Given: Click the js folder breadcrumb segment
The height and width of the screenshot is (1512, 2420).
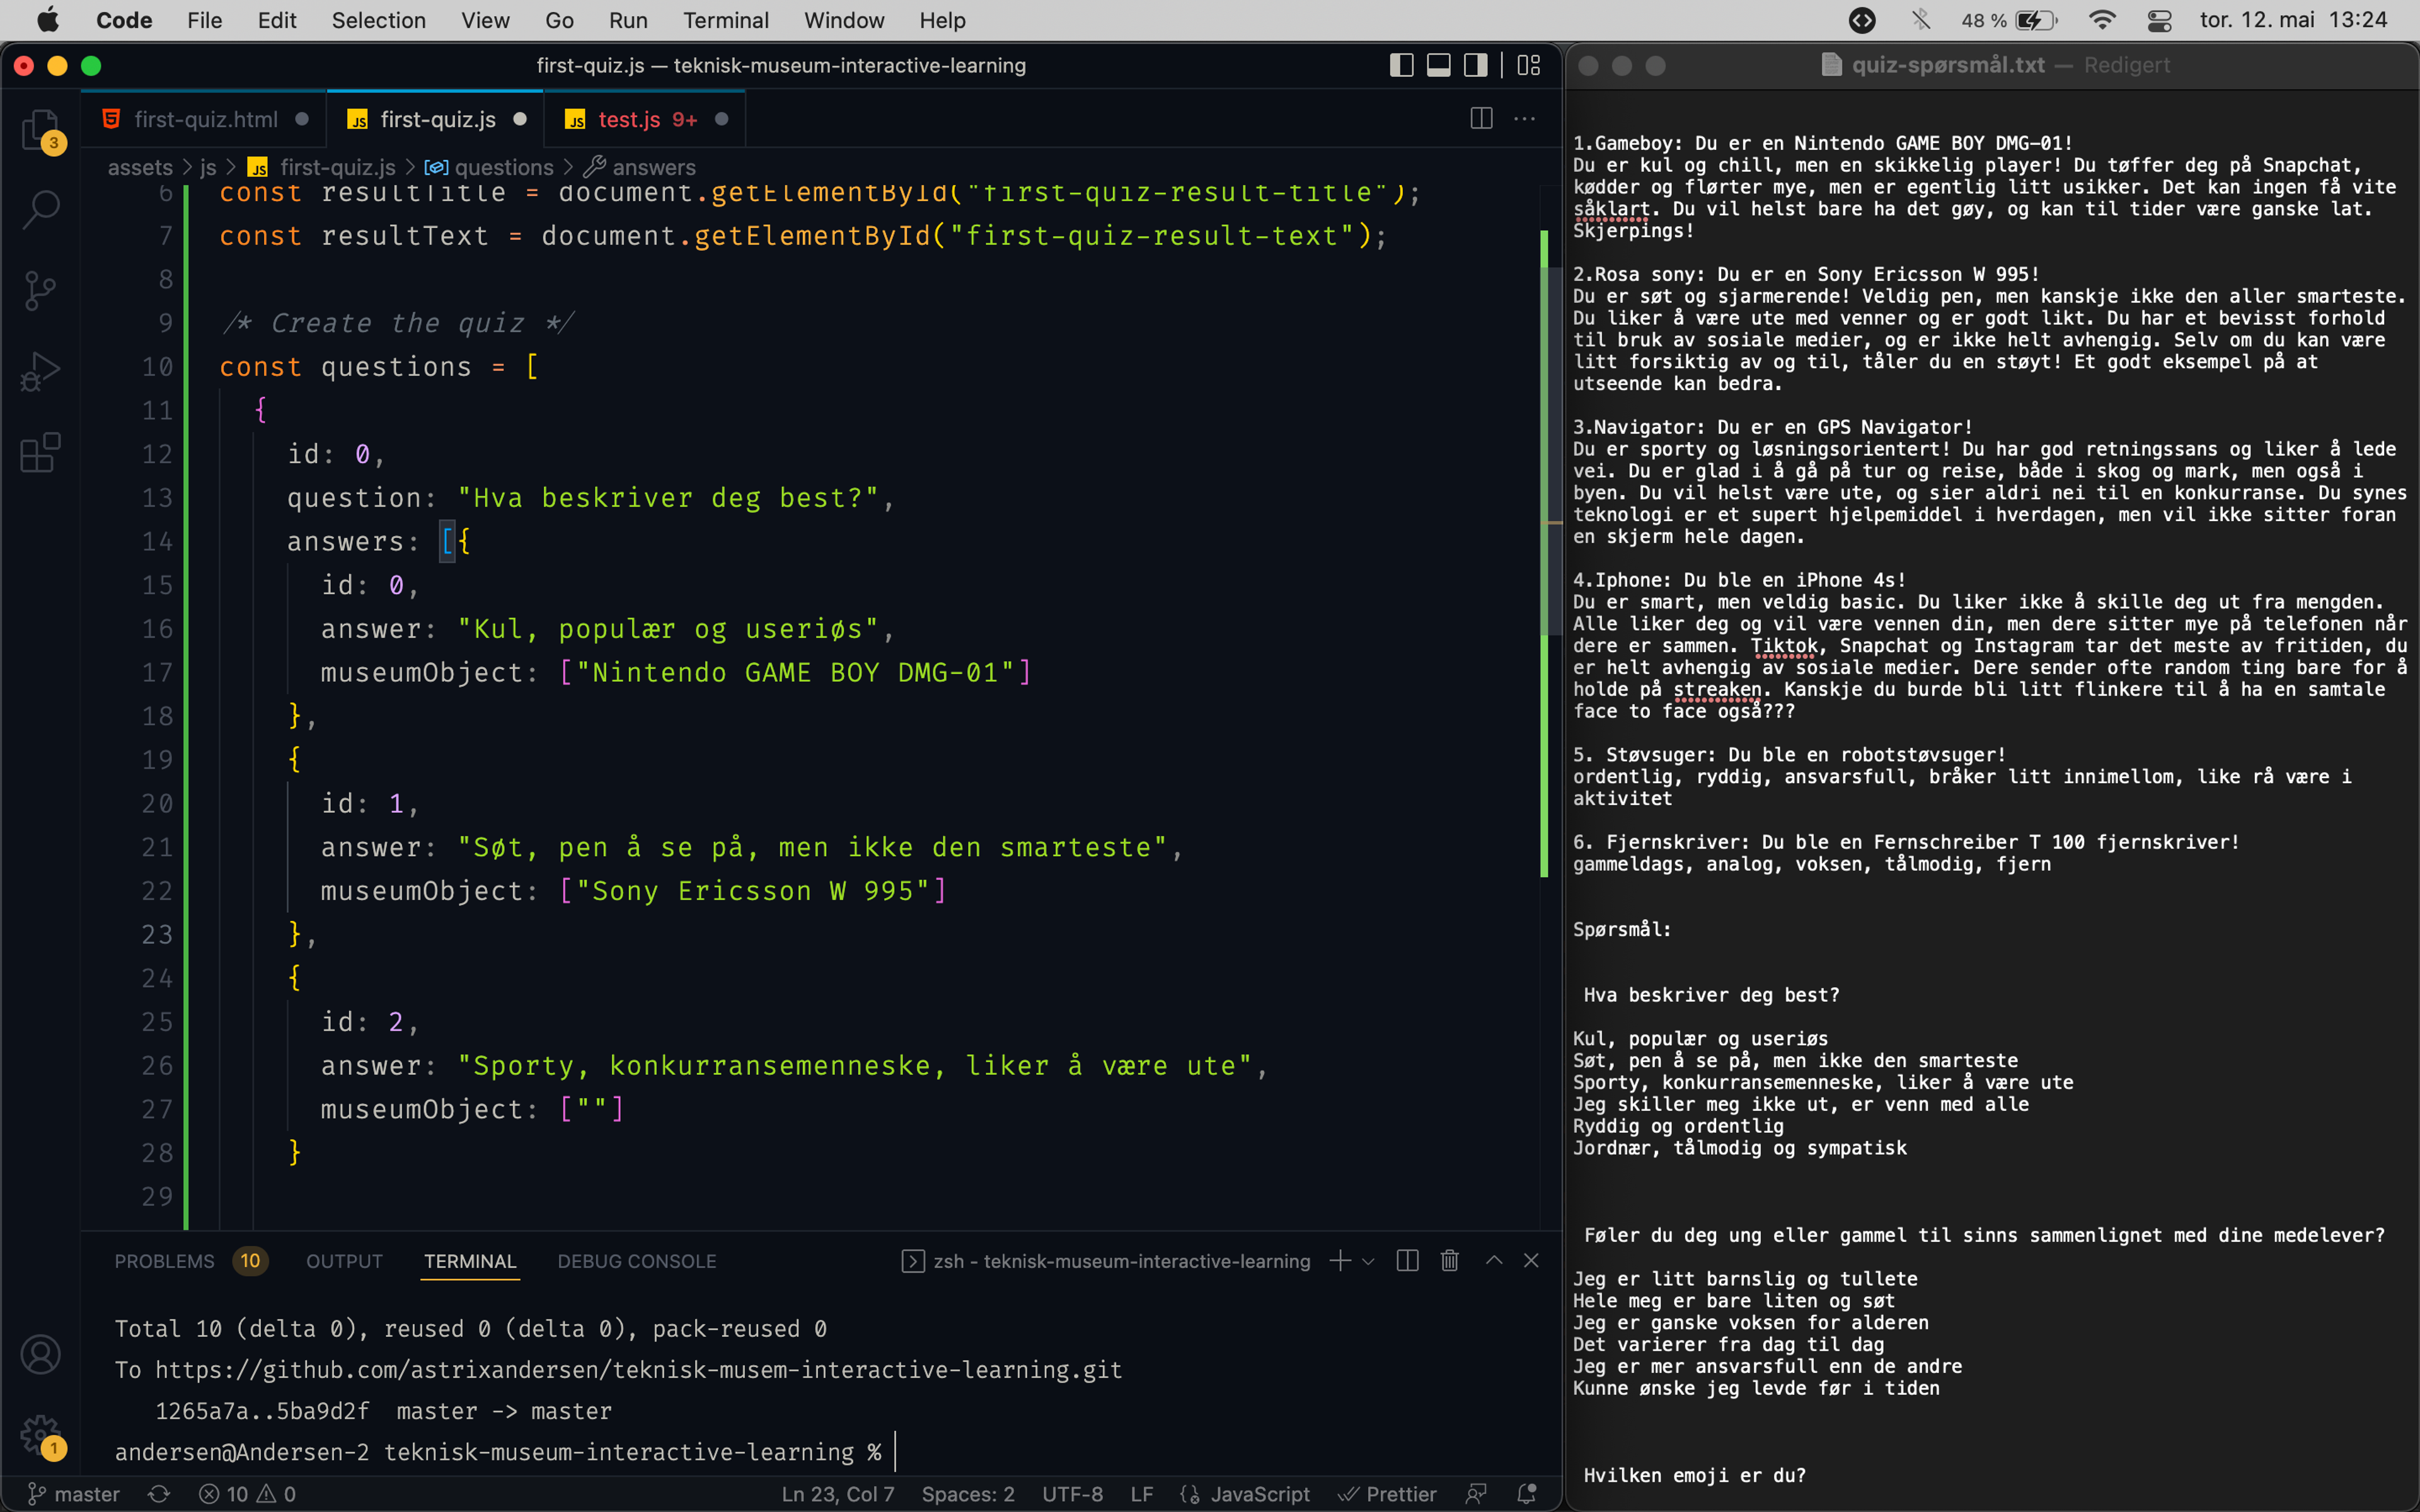Looking at the screenshot, I should click(208, 167).
